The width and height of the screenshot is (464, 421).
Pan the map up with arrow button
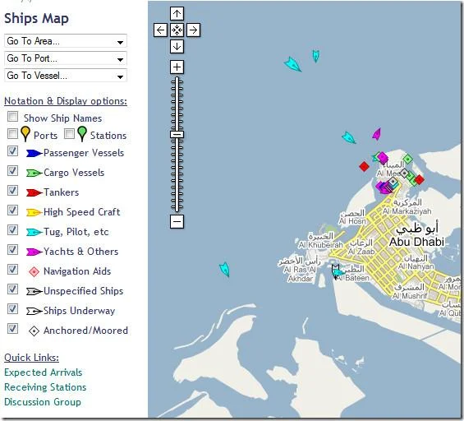177,14
